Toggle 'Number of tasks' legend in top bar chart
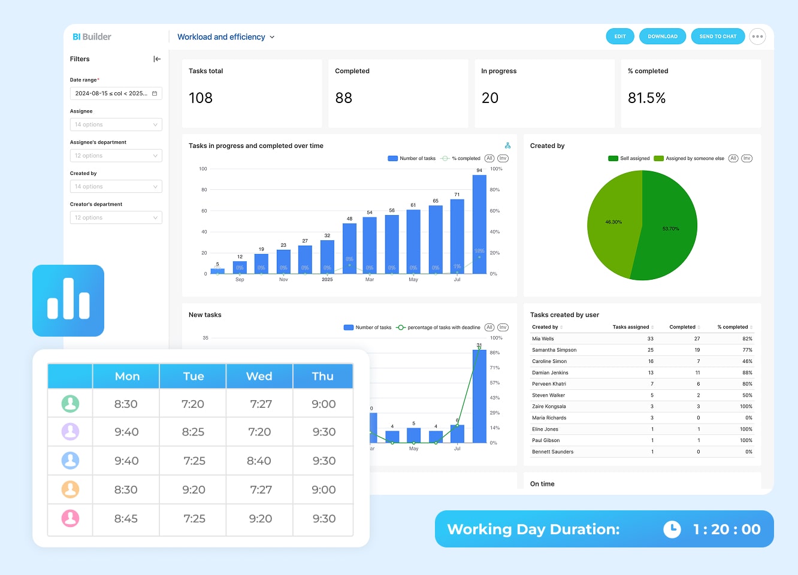This screenshot has width=798, height=575. pyautogui.click(x=412, y=159)
